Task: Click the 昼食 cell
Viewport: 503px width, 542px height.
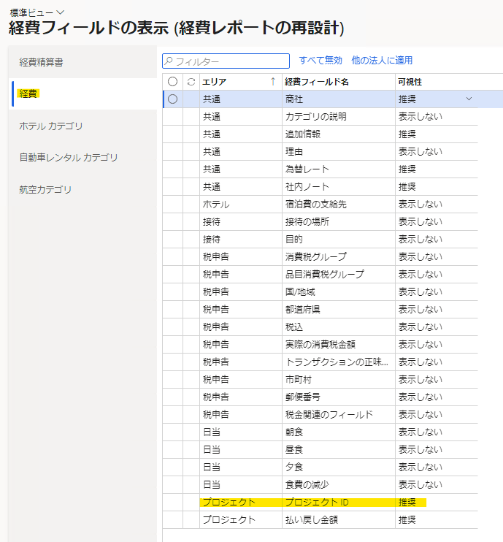Action: click(x=339, y=450)
